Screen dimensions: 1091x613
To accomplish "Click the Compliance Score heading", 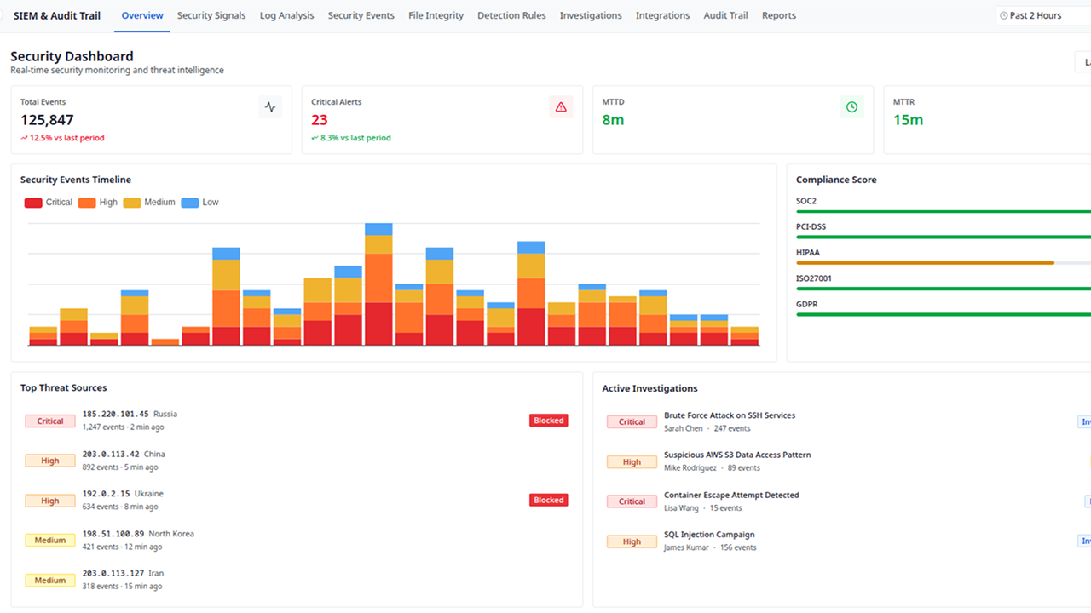I will point(836,180).
